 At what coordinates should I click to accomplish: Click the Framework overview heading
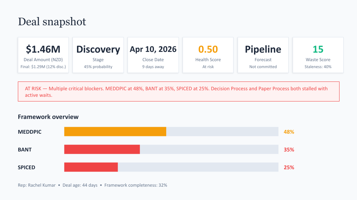(48, 117)
